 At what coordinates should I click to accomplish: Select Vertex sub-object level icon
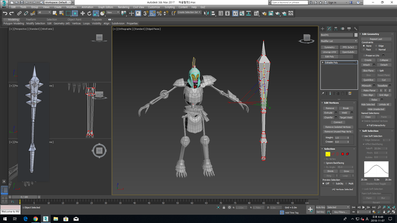pos(328,154)
